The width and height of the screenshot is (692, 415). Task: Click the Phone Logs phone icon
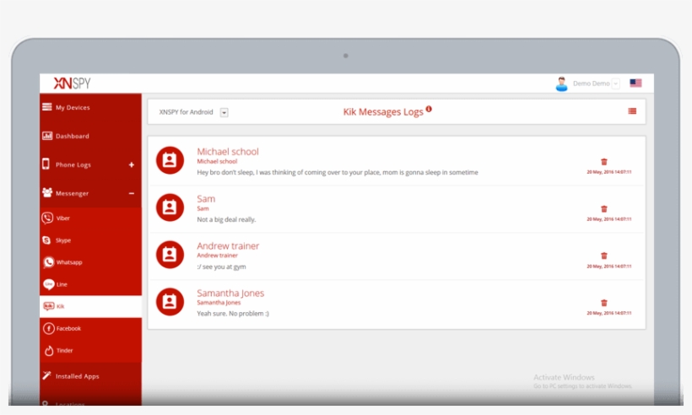click(x=46, y=164)
